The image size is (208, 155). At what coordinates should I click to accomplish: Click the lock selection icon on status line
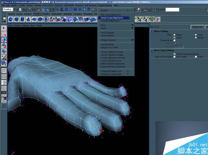coord(94,9)
